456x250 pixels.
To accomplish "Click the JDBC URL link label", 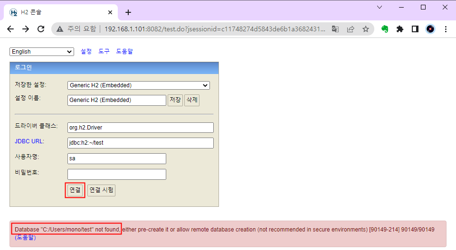I will point(29,141).
